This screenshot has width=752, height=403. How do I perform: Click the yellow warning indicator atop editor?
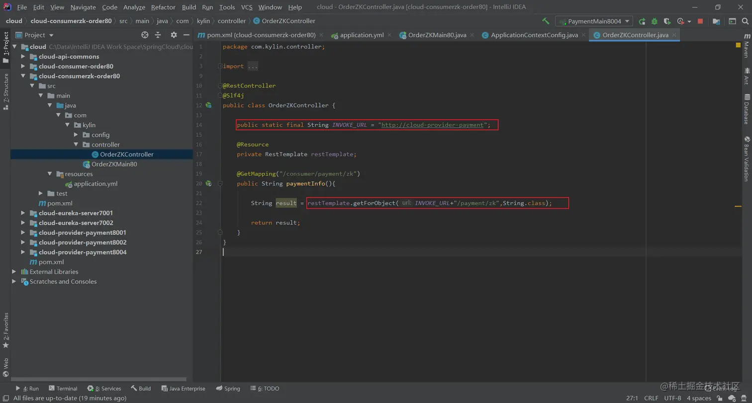[x=738, y=45]
